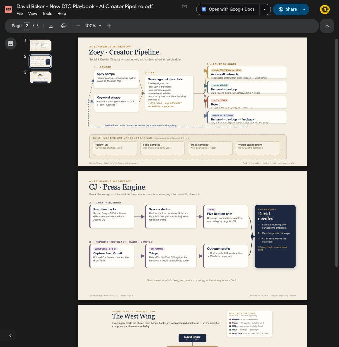Viewport: 339px width, 347px height.
Task: Zoom out with the minus icon
Action: (78, 26)
